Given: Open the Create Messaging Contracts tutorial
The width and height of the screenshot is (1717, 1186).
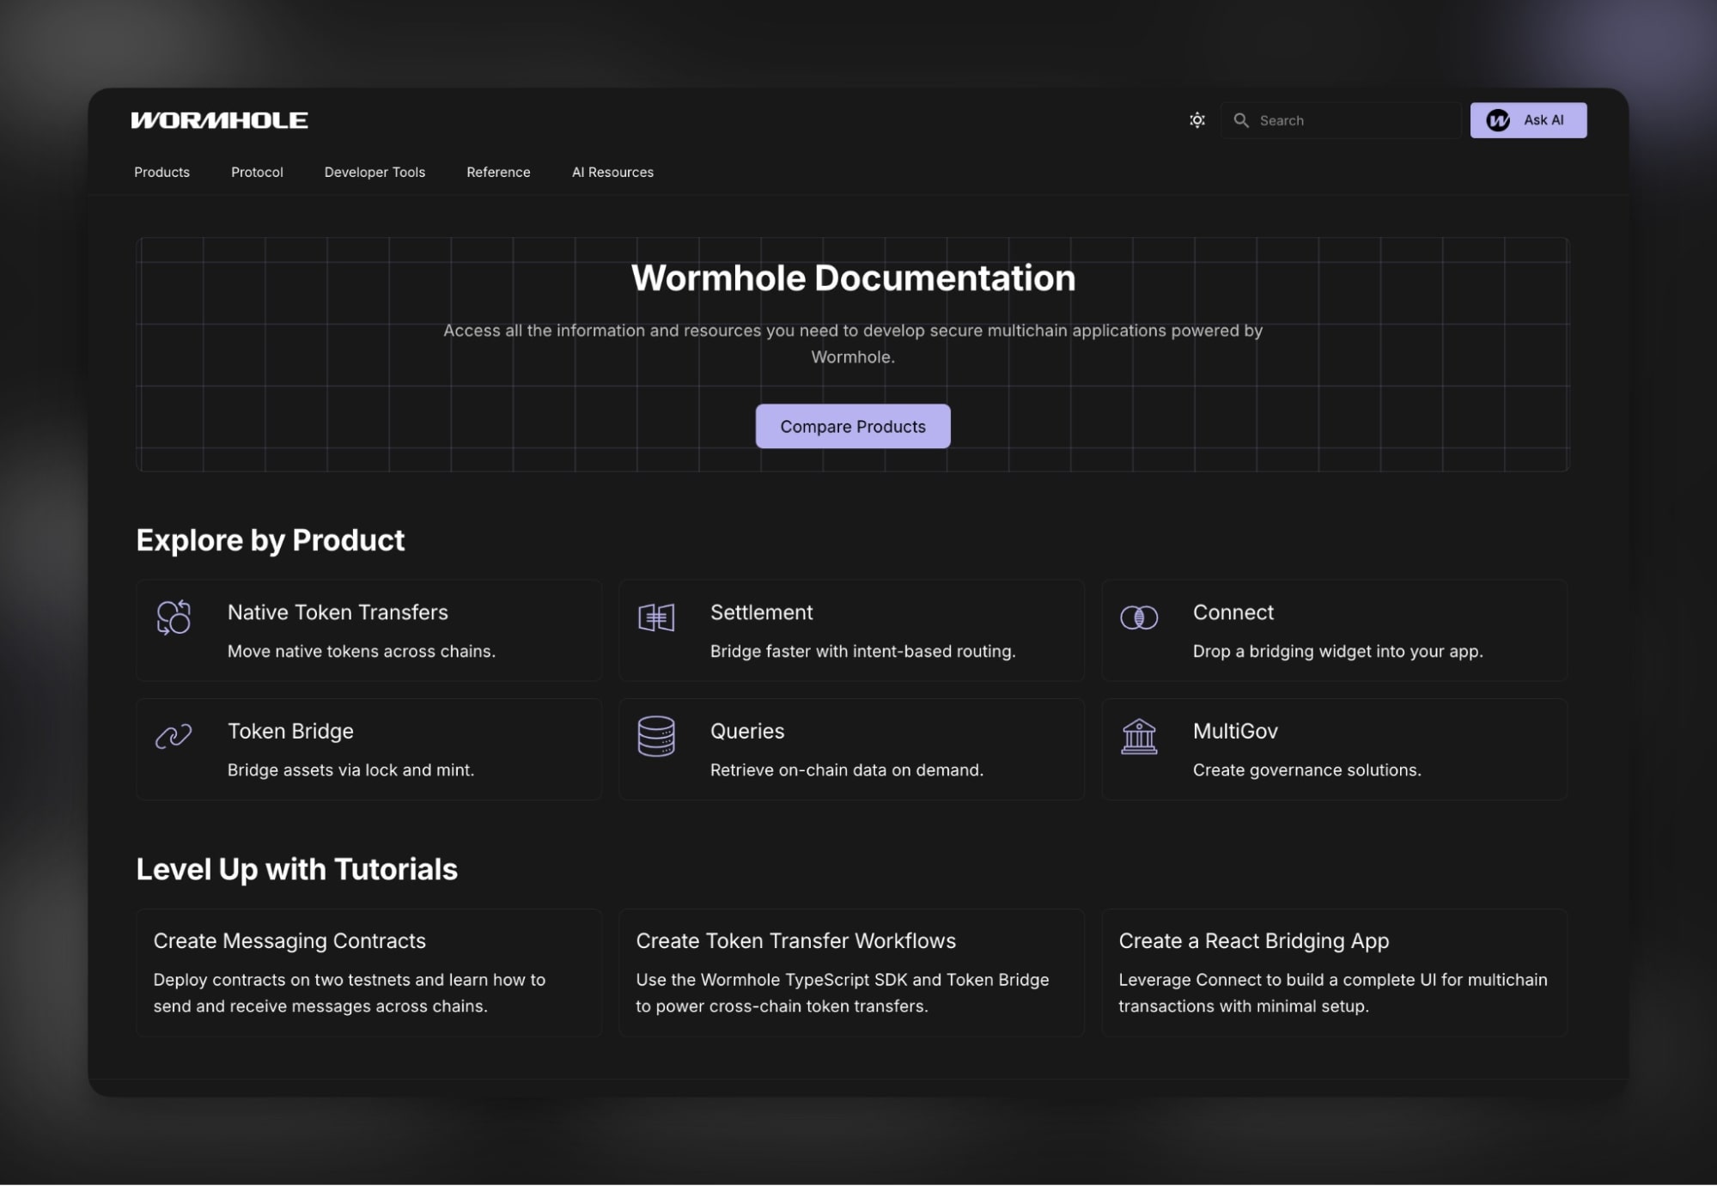Looking at the screenshot, I should tap(368, 972).
